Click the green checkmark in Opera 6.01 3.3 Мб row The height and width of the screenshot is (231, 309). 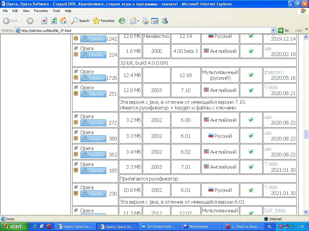click(251, 136)
